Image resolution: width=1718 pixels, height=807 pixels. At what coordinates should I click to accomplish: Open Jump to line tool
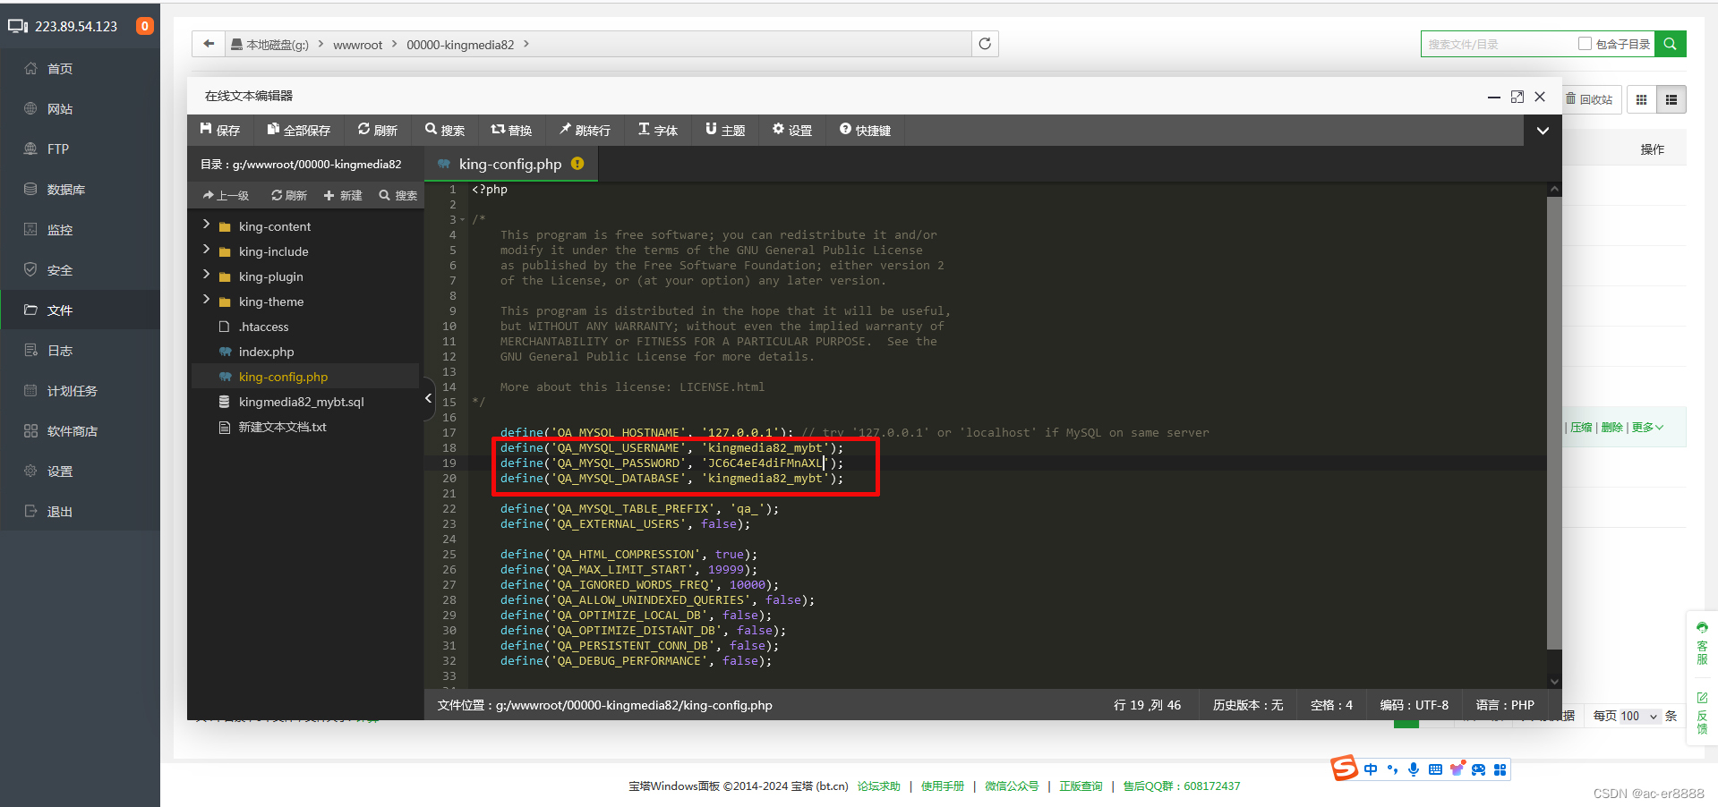click(x=585, y=130)
